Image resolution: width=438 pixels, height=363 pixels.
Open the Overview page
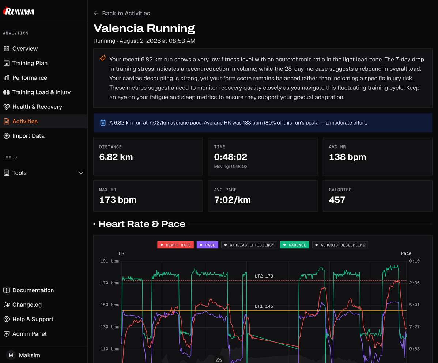pyautogui.click(x=44, y=49)
